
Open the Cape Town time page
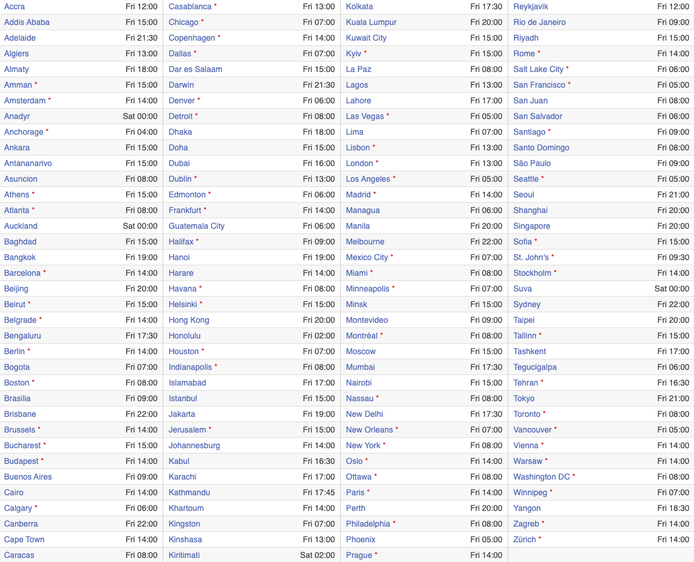(24, 539)
